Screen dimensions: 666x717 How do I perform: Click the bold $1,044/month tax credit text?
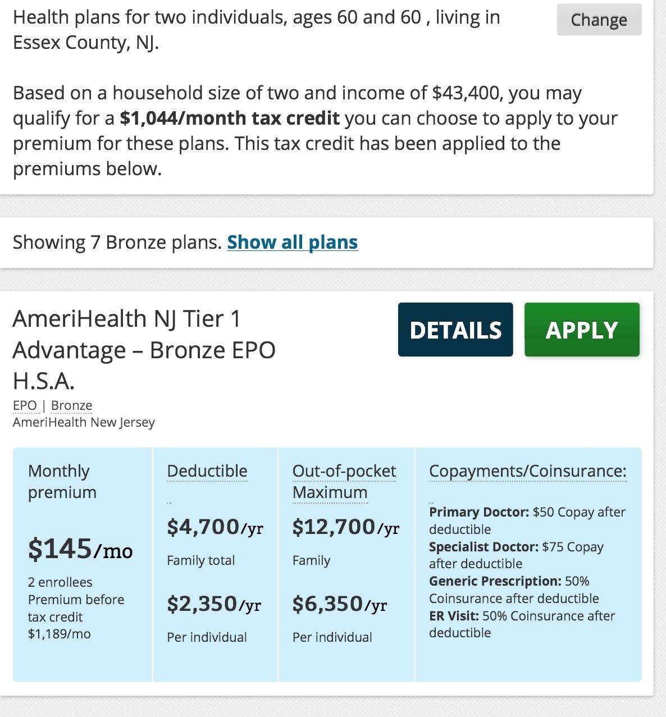[x=230, y=118]
